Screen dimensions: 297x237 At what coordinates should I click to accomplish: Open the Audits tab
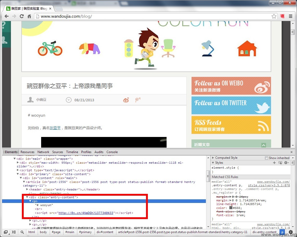[x=99, y=152]
